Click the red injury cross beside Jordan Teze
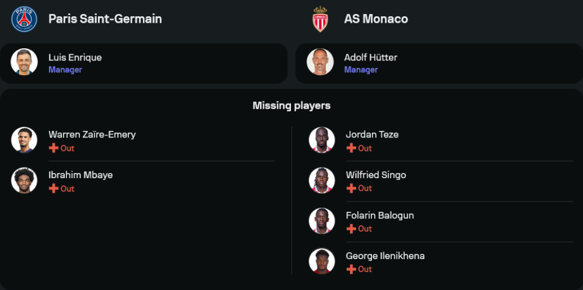Image resolution: width=583 pixels, height=290 pixels. click(x=351, y=148)
